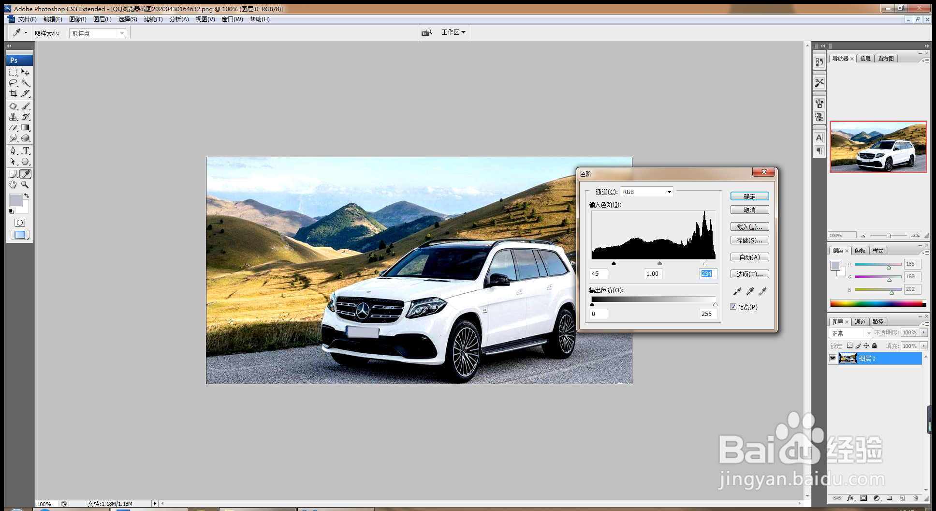
Task: Click the Navigator zoom slider handle
Action: tap(889, 236)
